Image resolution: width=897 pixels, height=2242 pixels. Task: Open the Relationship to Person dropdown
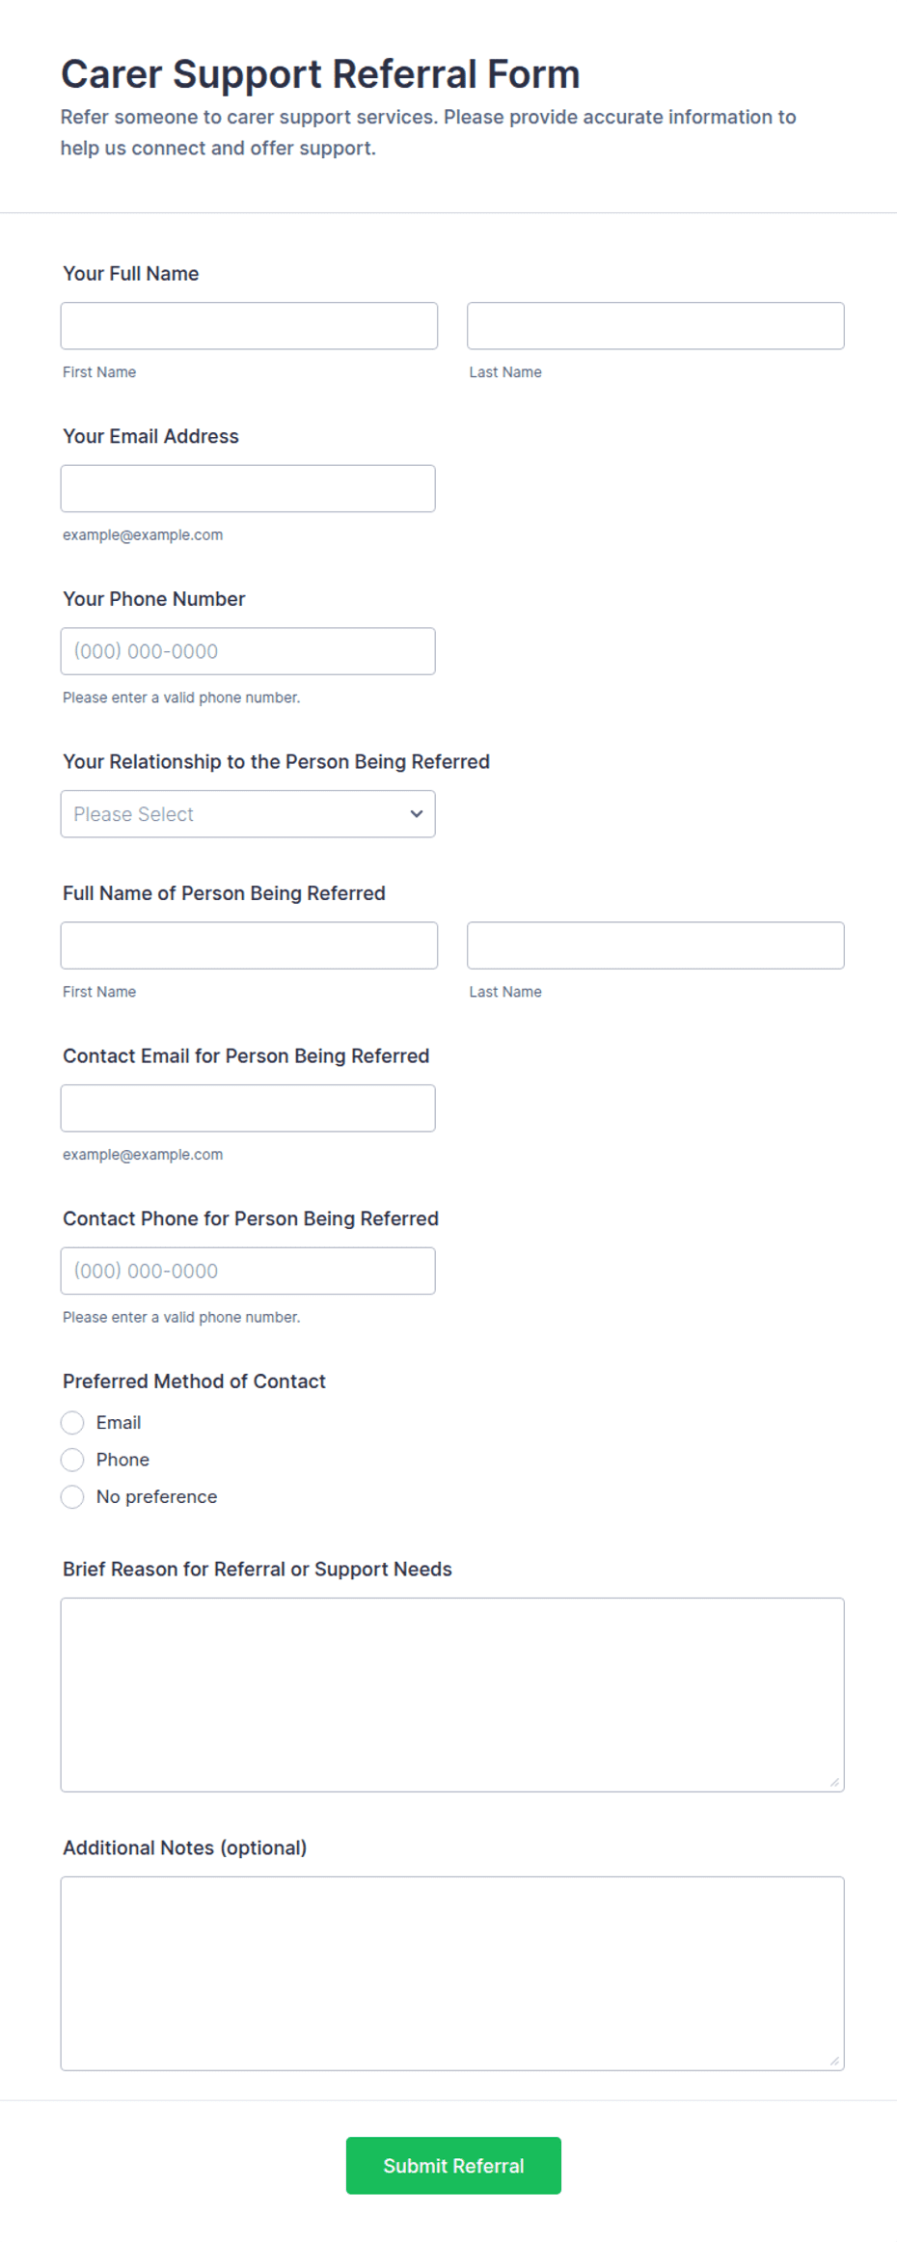[x=248, y=814]
